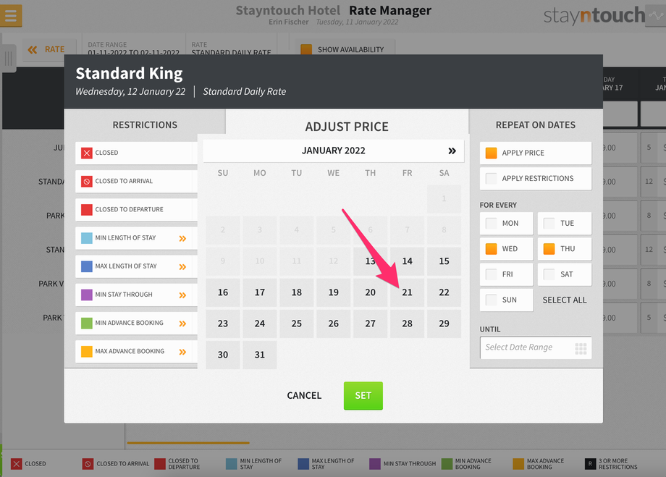Expand Min Advance Booking options
The image size is (666, 477).
[x=182, y=324]
